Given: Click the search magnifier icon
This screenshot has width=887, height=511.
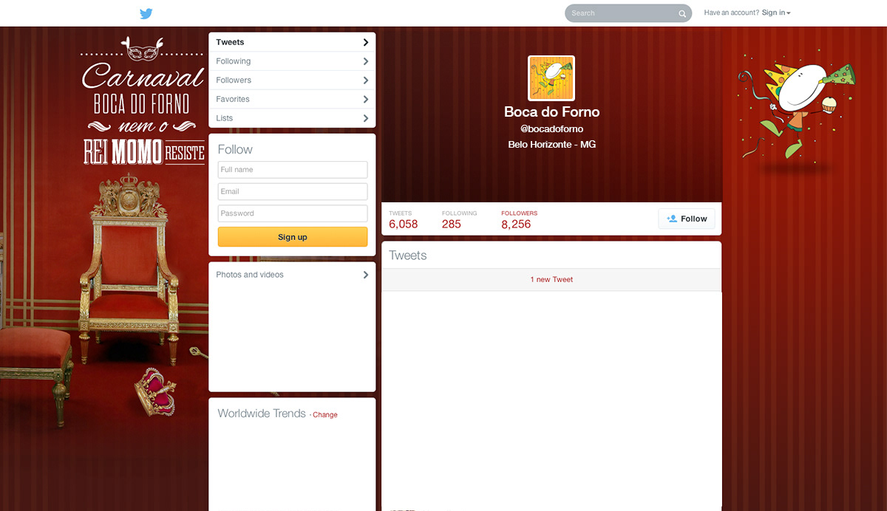Looking at the screenshot, I should pyautogui.click(x=682, y=13).
